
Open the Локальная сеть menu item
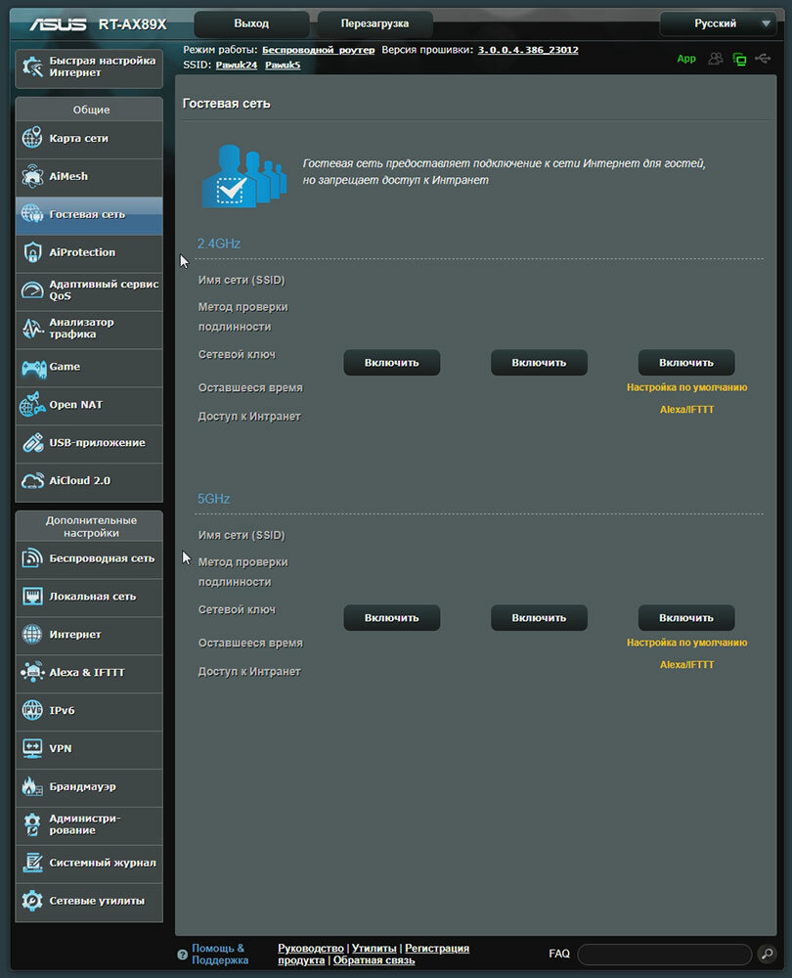pos(89,597)
